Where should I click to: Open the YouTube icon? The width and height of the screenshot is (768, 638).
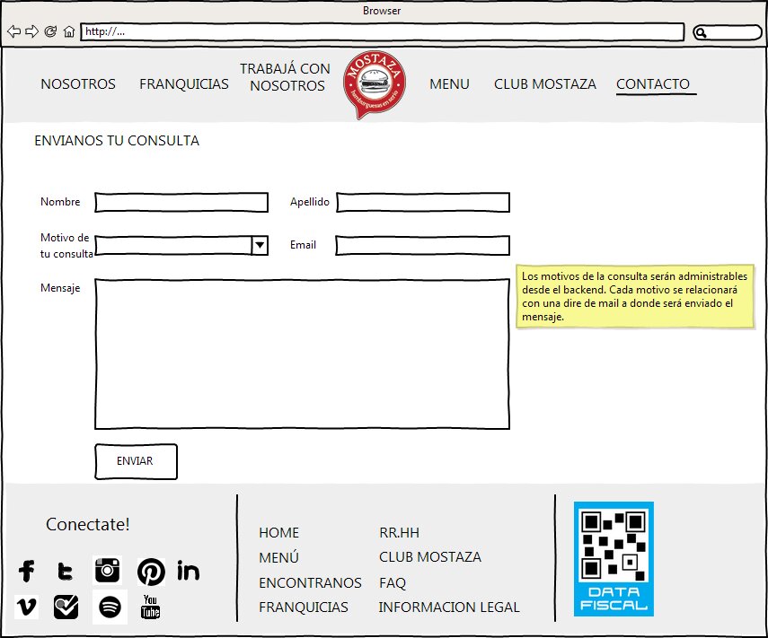pyautogui.click(x=150, y=607)
